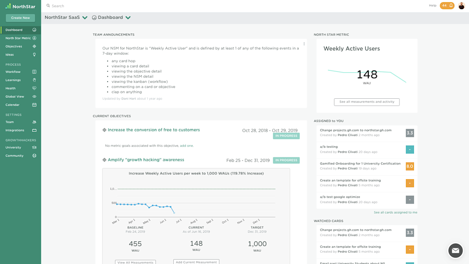469x264 pixels.
Task: Click the NorthStar logo
Action: [x=20, y=6]
